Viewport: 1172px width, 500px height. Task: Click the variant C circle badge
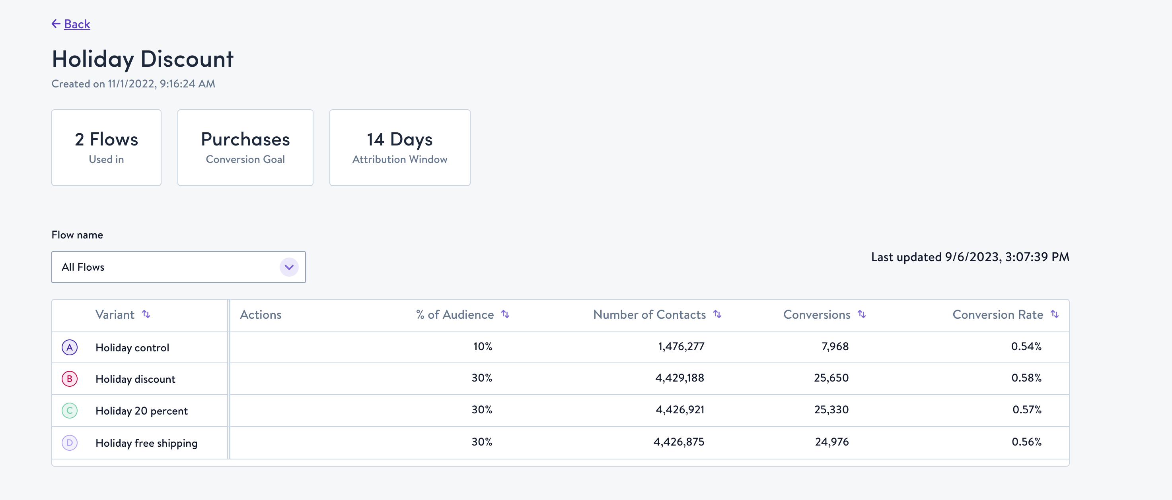pyautogui.click(x=70, y=411)
